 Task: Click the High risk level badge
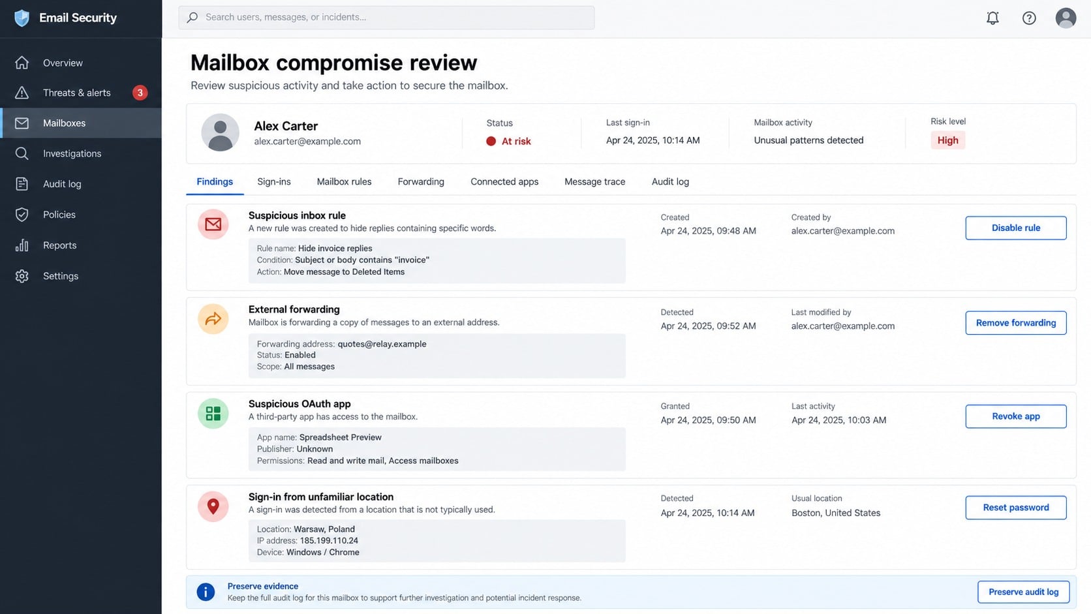(947, 140)
